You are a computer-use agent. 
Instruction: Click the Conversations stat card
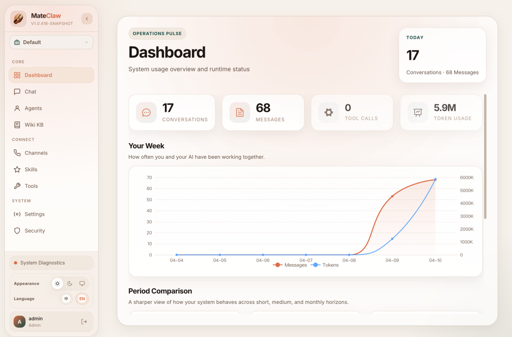click(172, 112)
